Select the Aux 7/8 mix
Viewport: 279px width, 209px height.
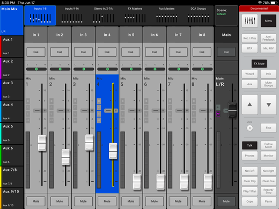pyautogui.click(x=12, y=177)
